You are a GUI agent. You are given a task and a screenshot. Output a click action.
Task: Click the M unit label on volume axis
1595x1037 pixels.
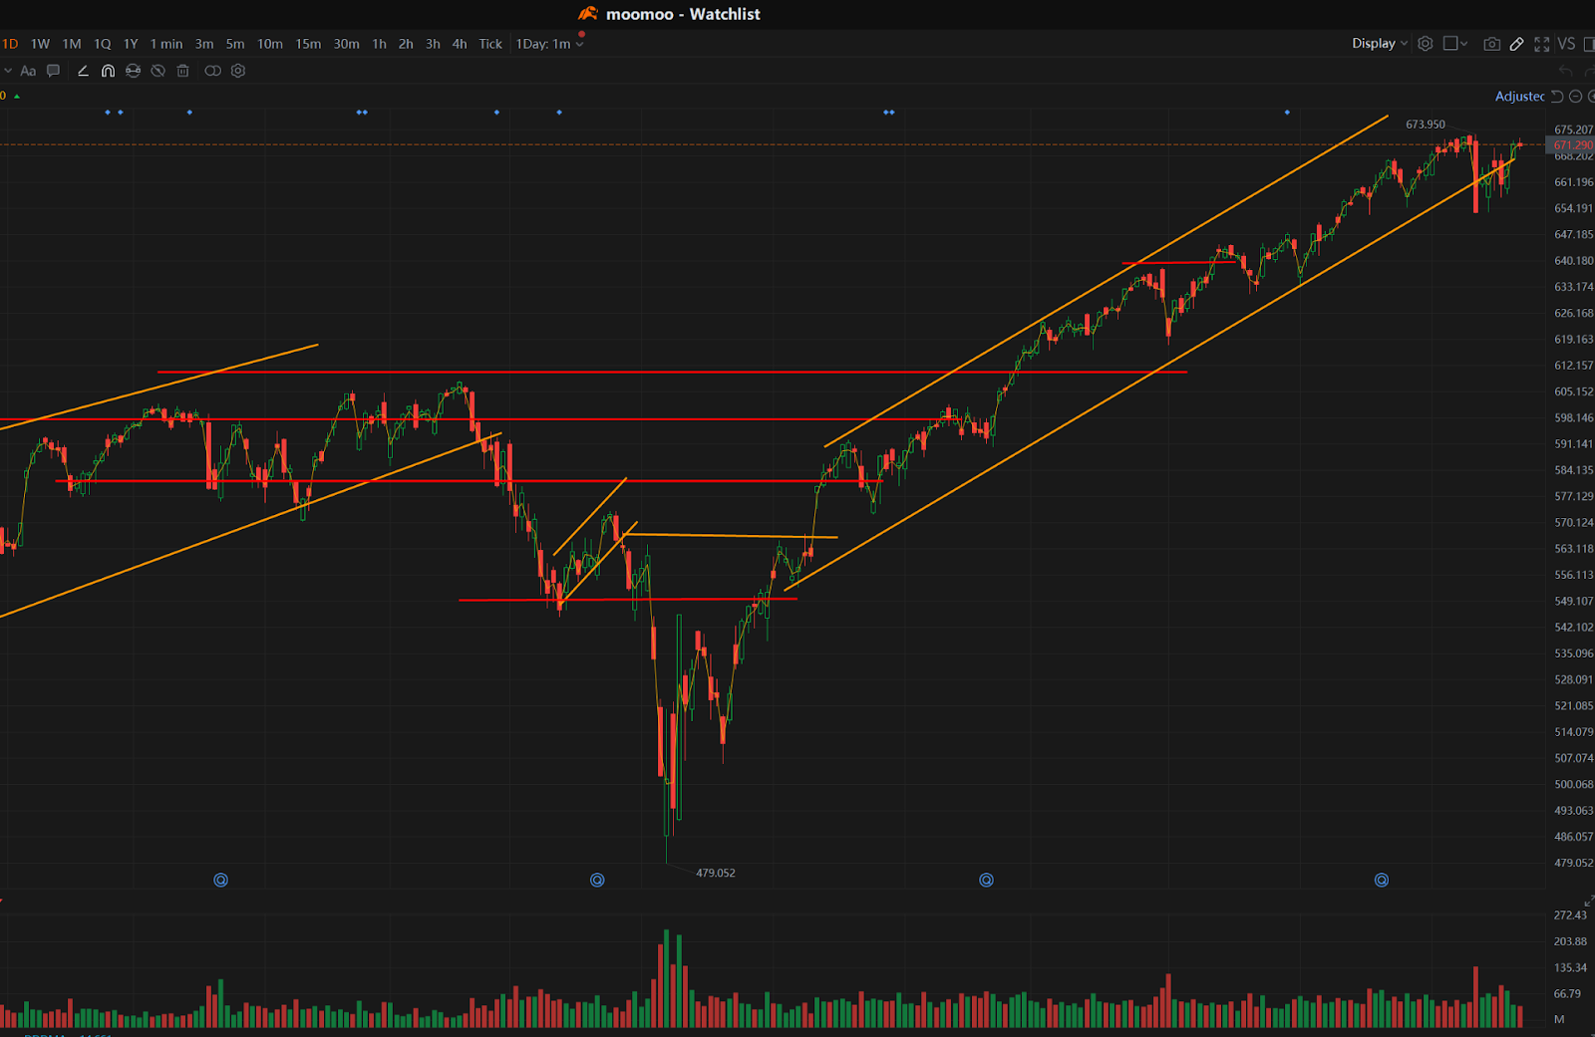[x=1559, y=1020]
